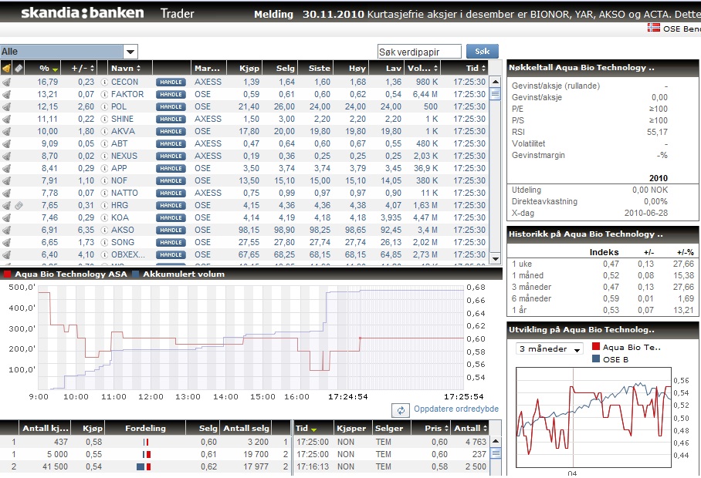Screen dimensions: 701x478
Task: Open info icon next to AKVA
Action: tap(104, 132)
